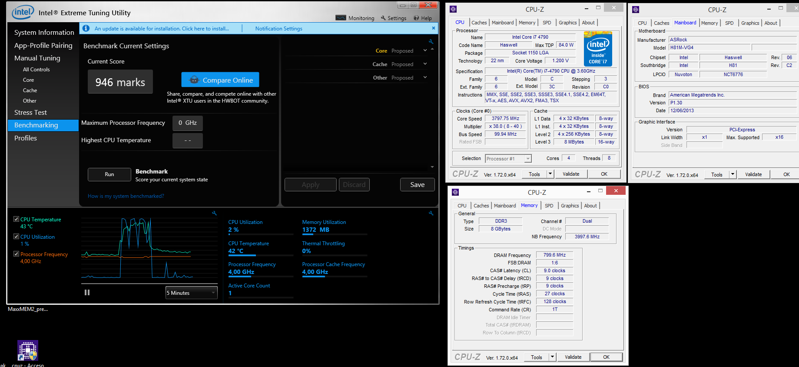The image size is (799, 367).
Task: Click the Maximum Processor Frequency value field
Action: point(188,123)
